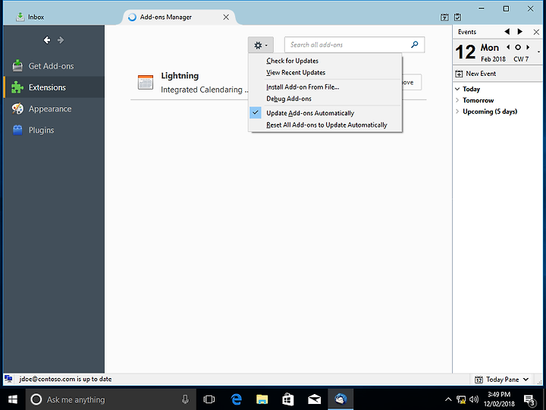Create a New Event
The height and width of the screenshot is (410, 546).
coord(475,74)
